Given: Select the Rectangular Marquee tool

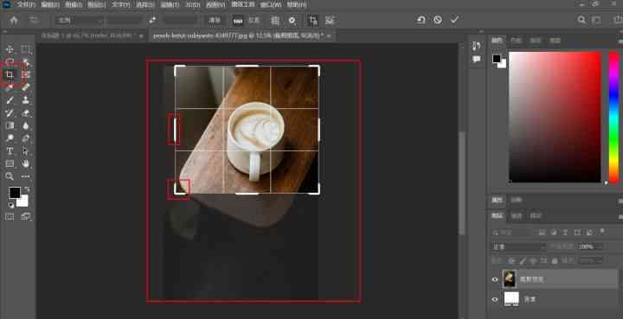Looking at the screenshot, I should point(26,49).
